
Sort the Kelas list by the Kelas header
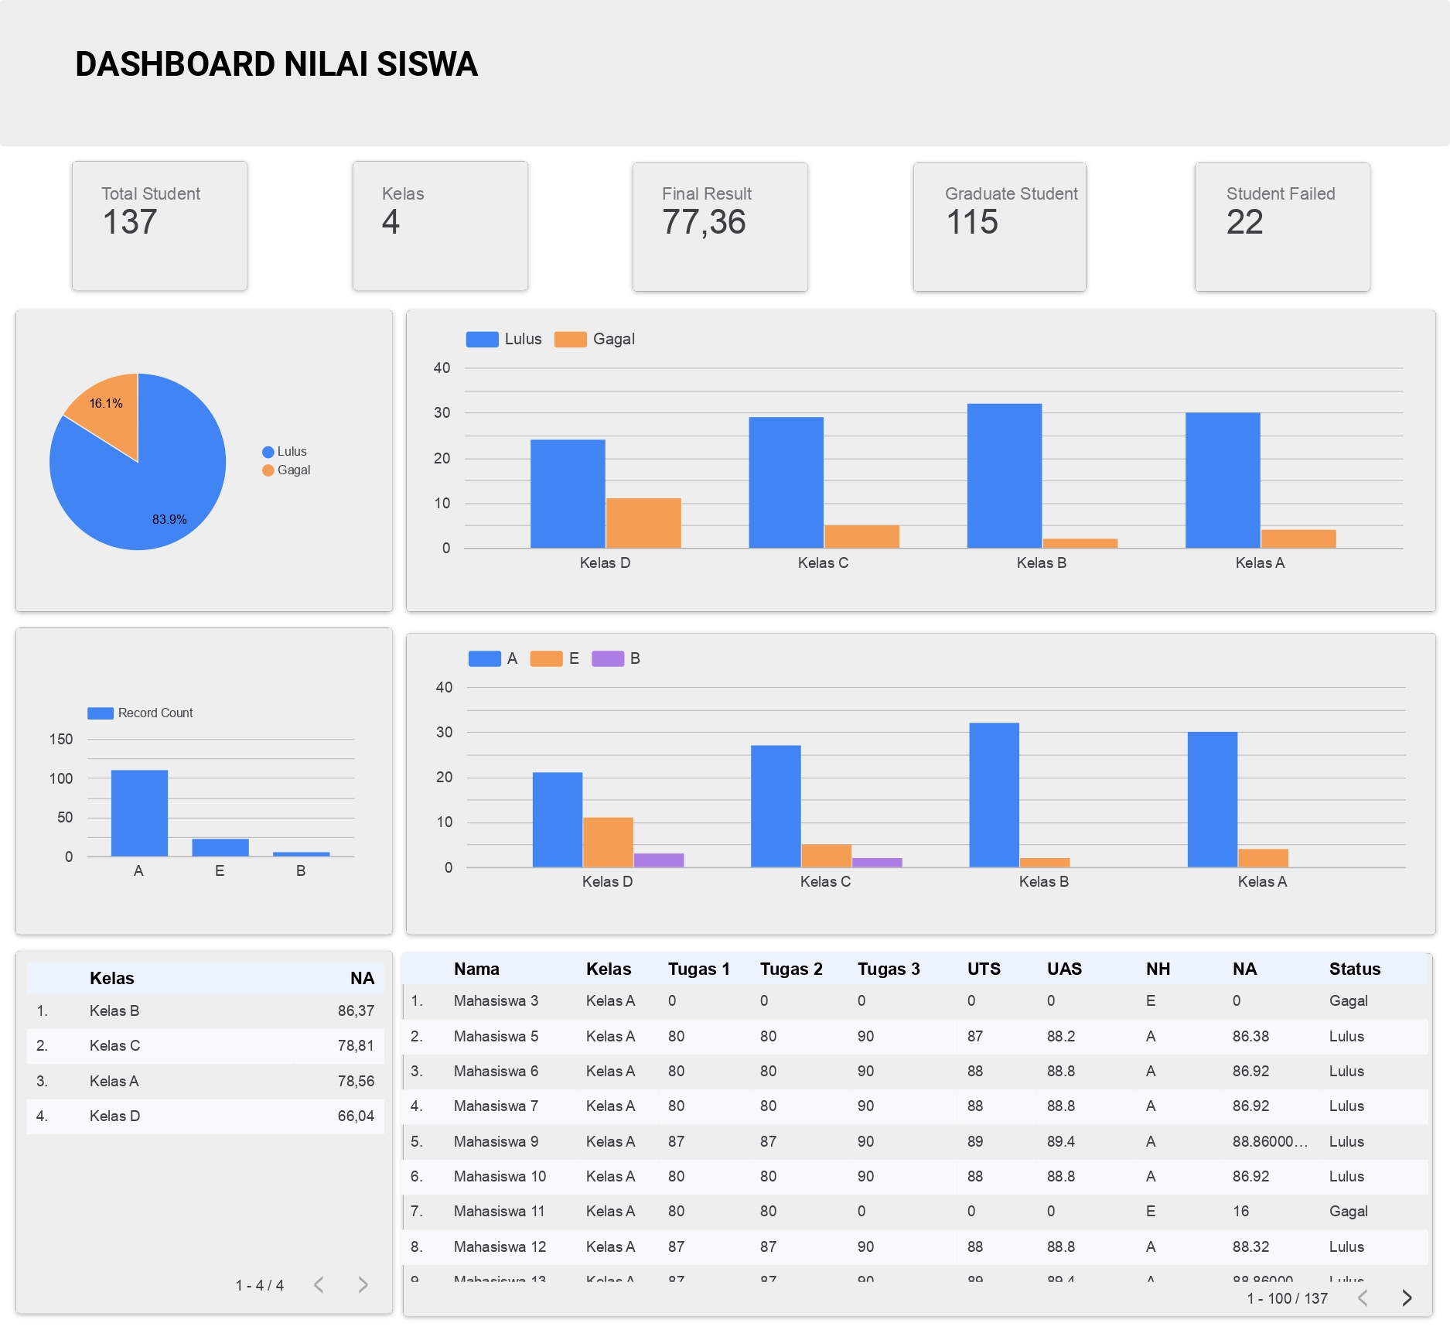(111, 978)
